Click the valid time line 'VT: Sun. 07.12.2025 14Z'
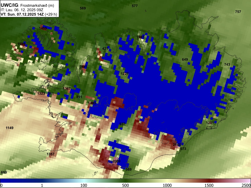This screenshot has width=251, height=188. pyautogui.click(x=22, y=14)
